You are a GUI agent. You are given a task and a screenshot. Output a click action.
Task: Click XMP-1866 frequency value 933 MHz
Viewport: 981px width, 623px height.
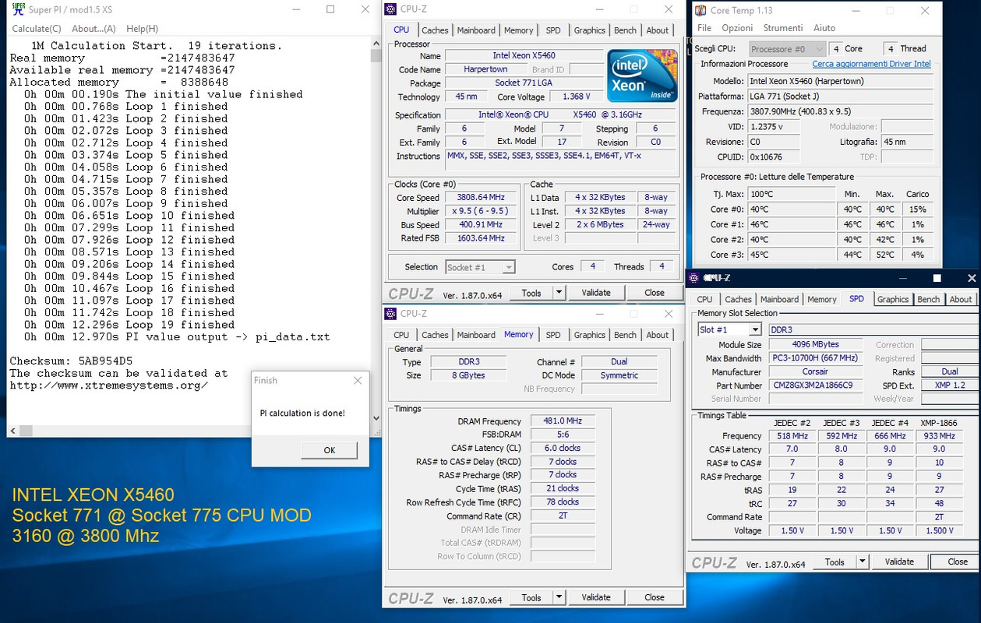[x=939, y=436]
